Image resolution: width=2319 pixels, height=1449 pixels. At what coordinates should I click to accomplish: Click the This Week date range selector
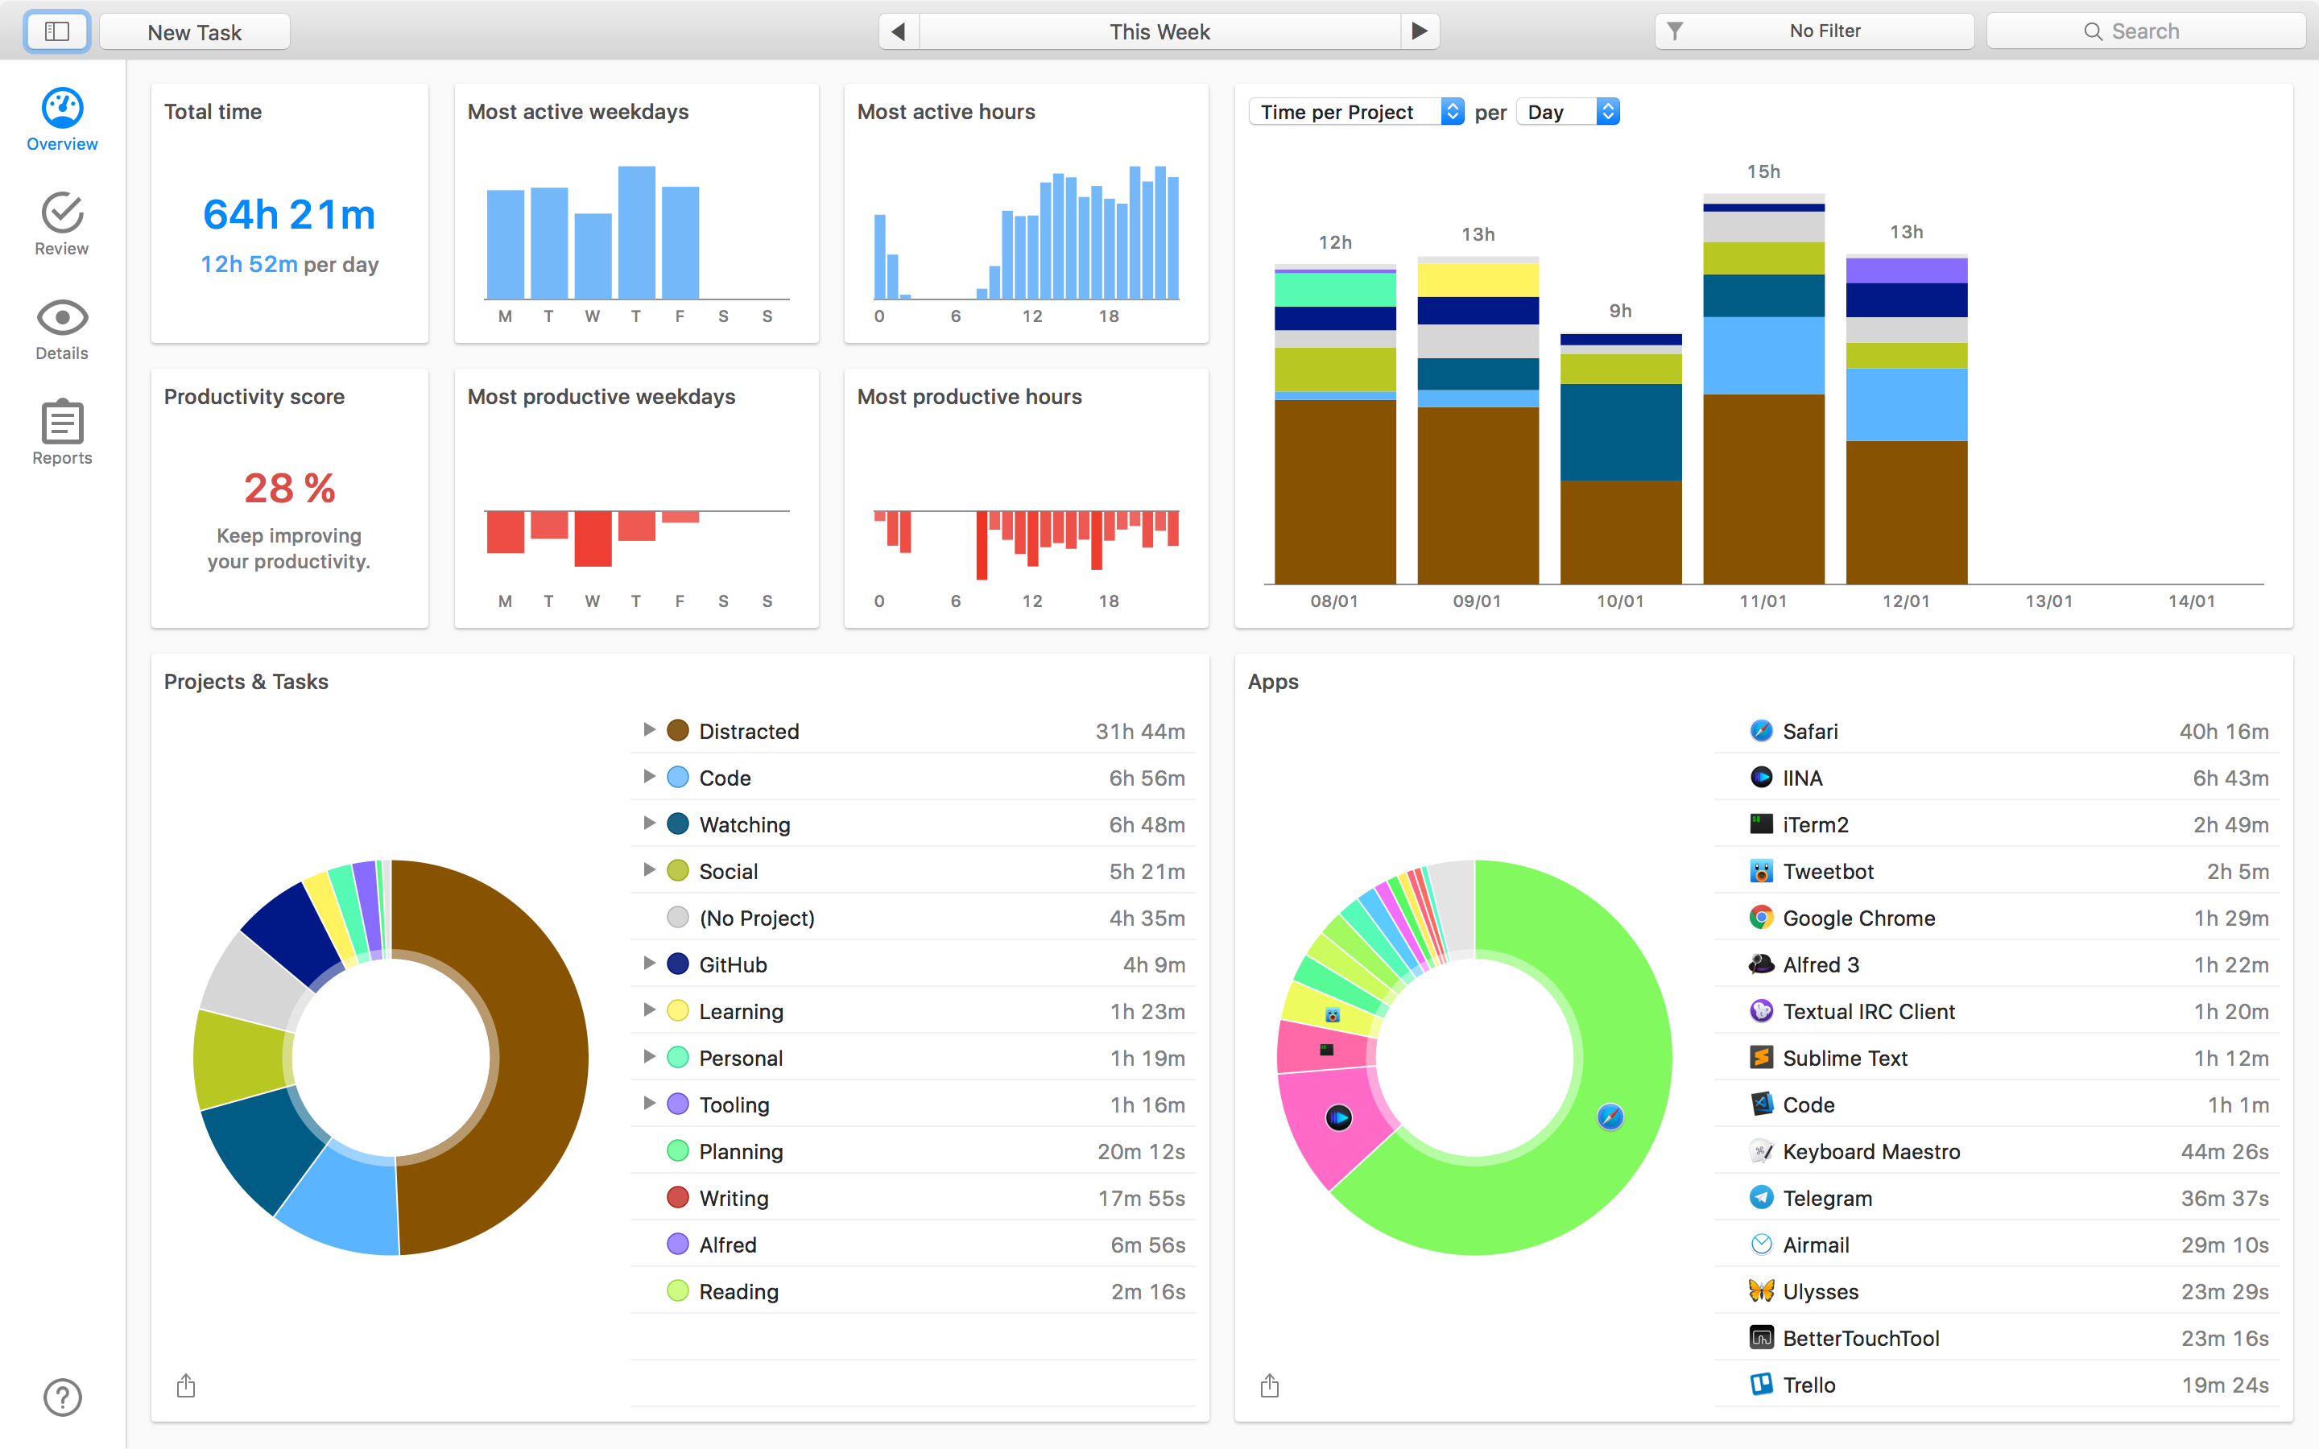click(x=1159, y=31)
